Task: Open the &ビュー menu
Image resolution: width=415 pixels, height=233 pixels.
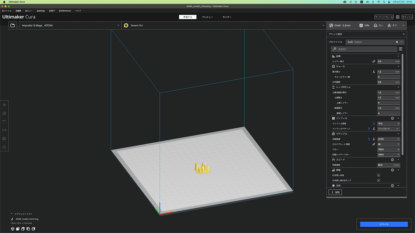Action: tap(29, 11)
